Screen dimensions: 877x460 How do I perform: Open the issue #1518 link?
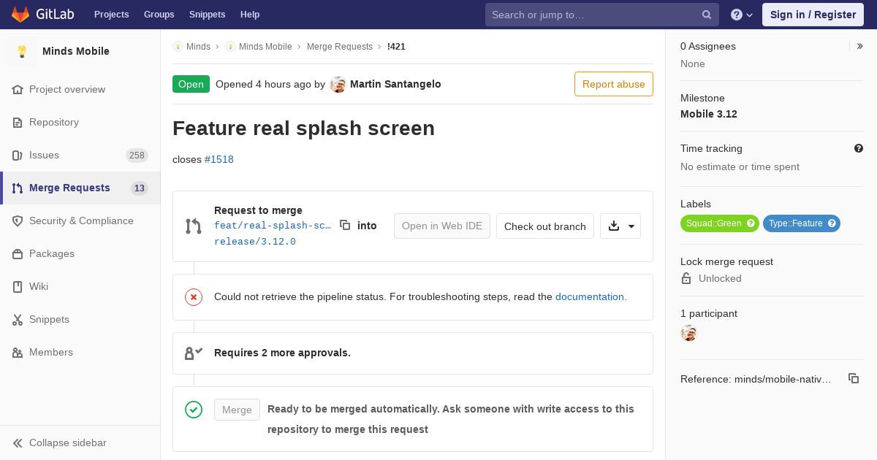[x=219, y=159]
